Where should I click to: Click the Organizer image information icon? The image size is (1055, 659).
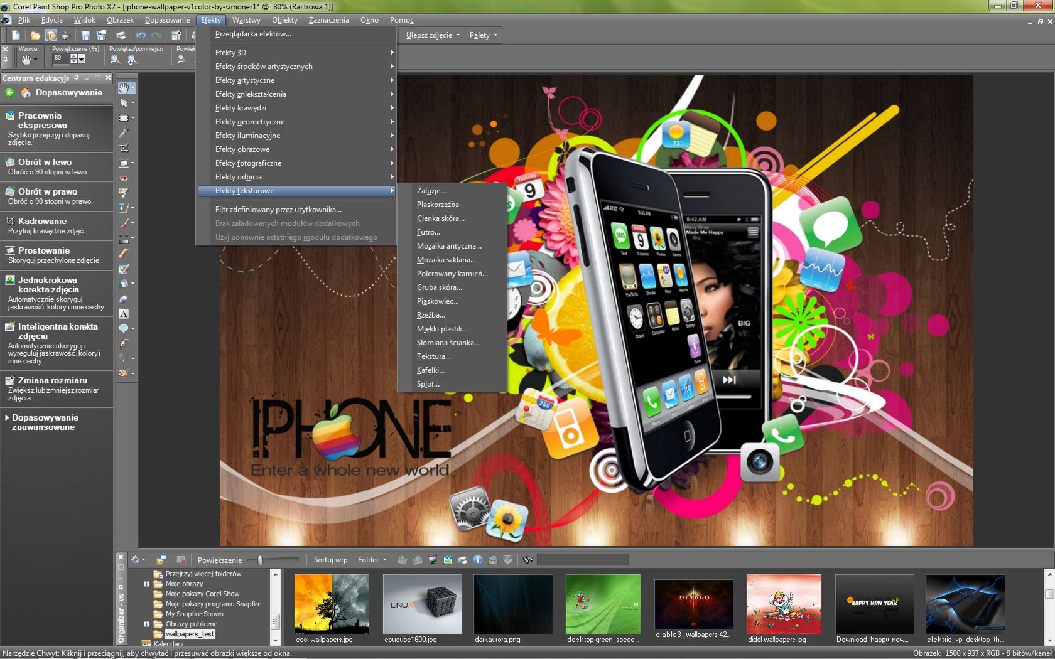point(478,560)
